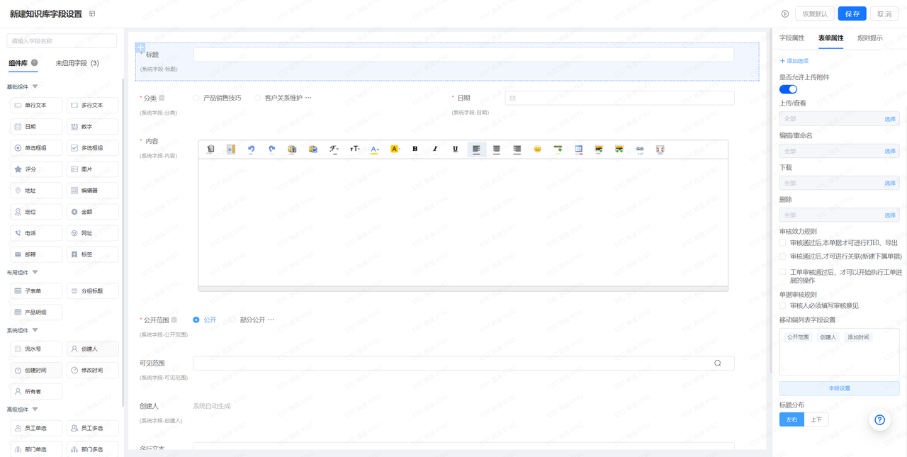
Task: Collapse 系统组件 section
Action: [35, 330]
